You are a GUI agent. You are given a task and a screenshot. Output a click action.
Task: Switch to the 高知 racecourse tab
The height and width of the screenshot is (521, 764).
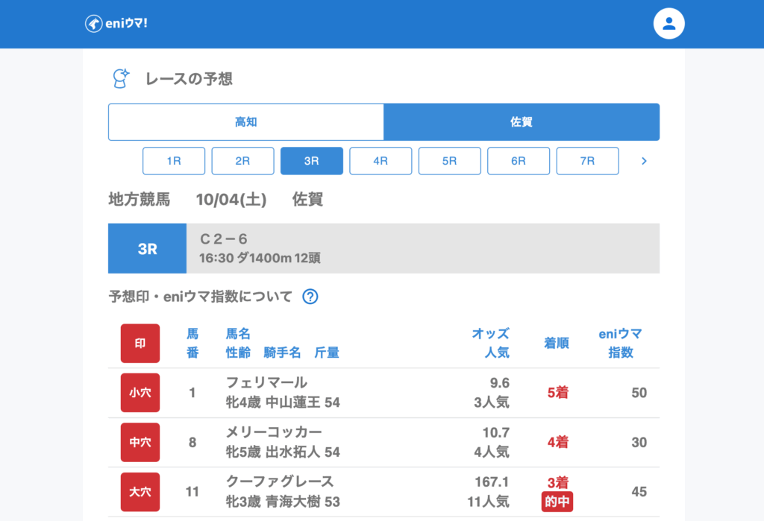pyautogui.click(x=246, y=122)
